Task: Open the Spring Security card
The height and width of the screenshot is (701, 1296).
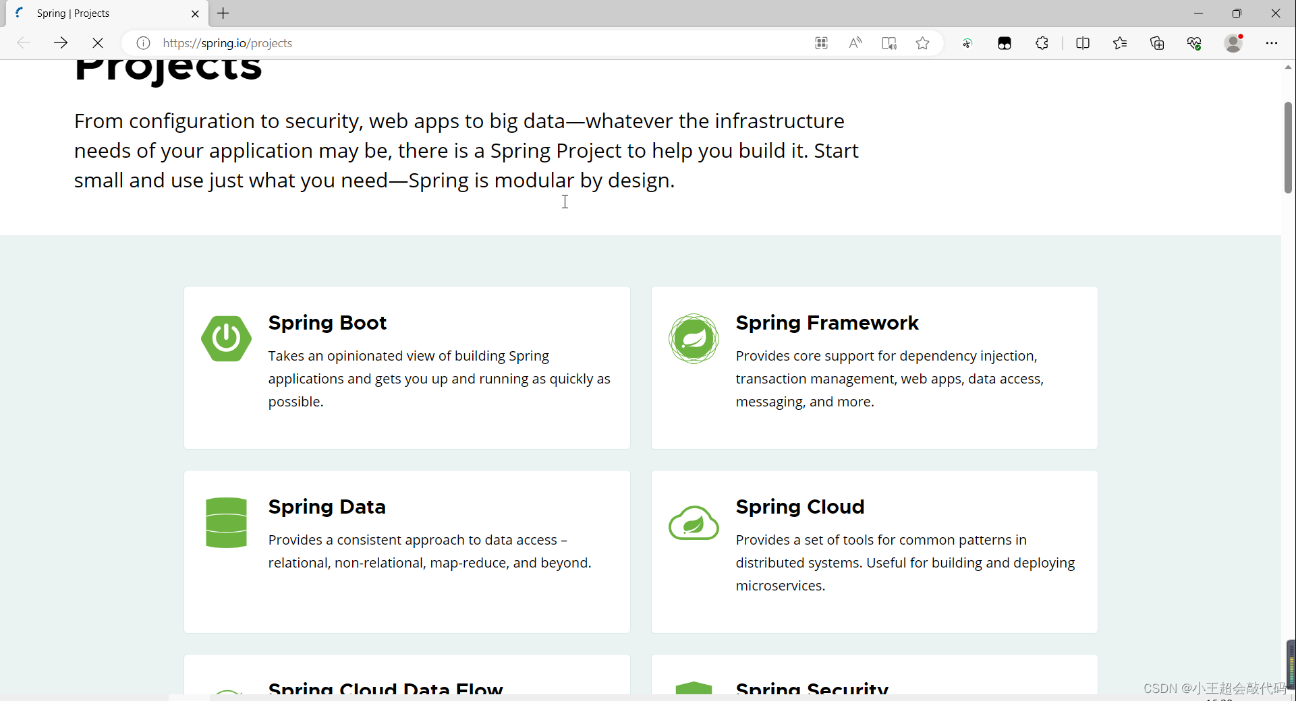Action: coord(874,675)
